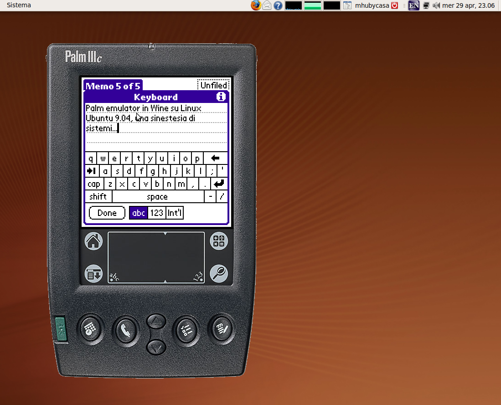Image resolution: width=501 pixels, height=405 pixels.
Task: Launch Firefox from the top panel
Action: (x=256, y=5)
